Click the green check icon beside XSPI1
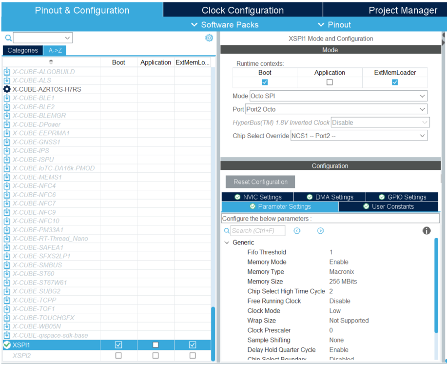 pyautogui.click(x=7, y=345)
